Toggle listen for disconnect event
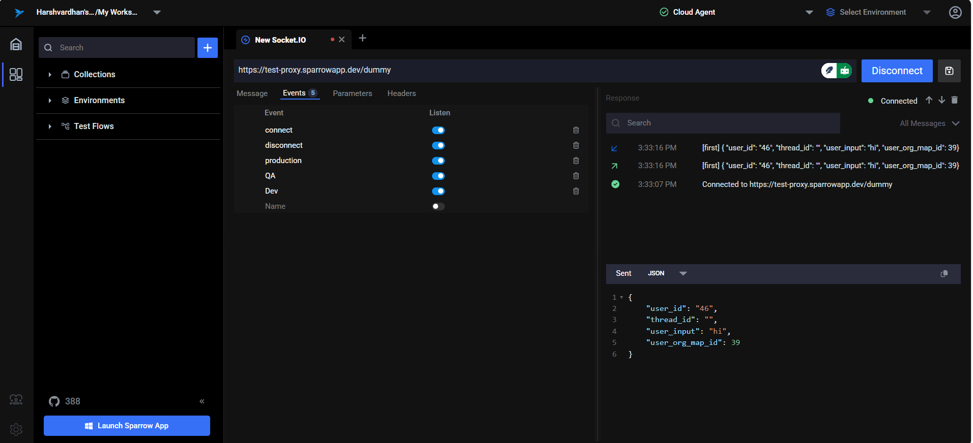The image size is (973, 443). (x=438, y=145)
